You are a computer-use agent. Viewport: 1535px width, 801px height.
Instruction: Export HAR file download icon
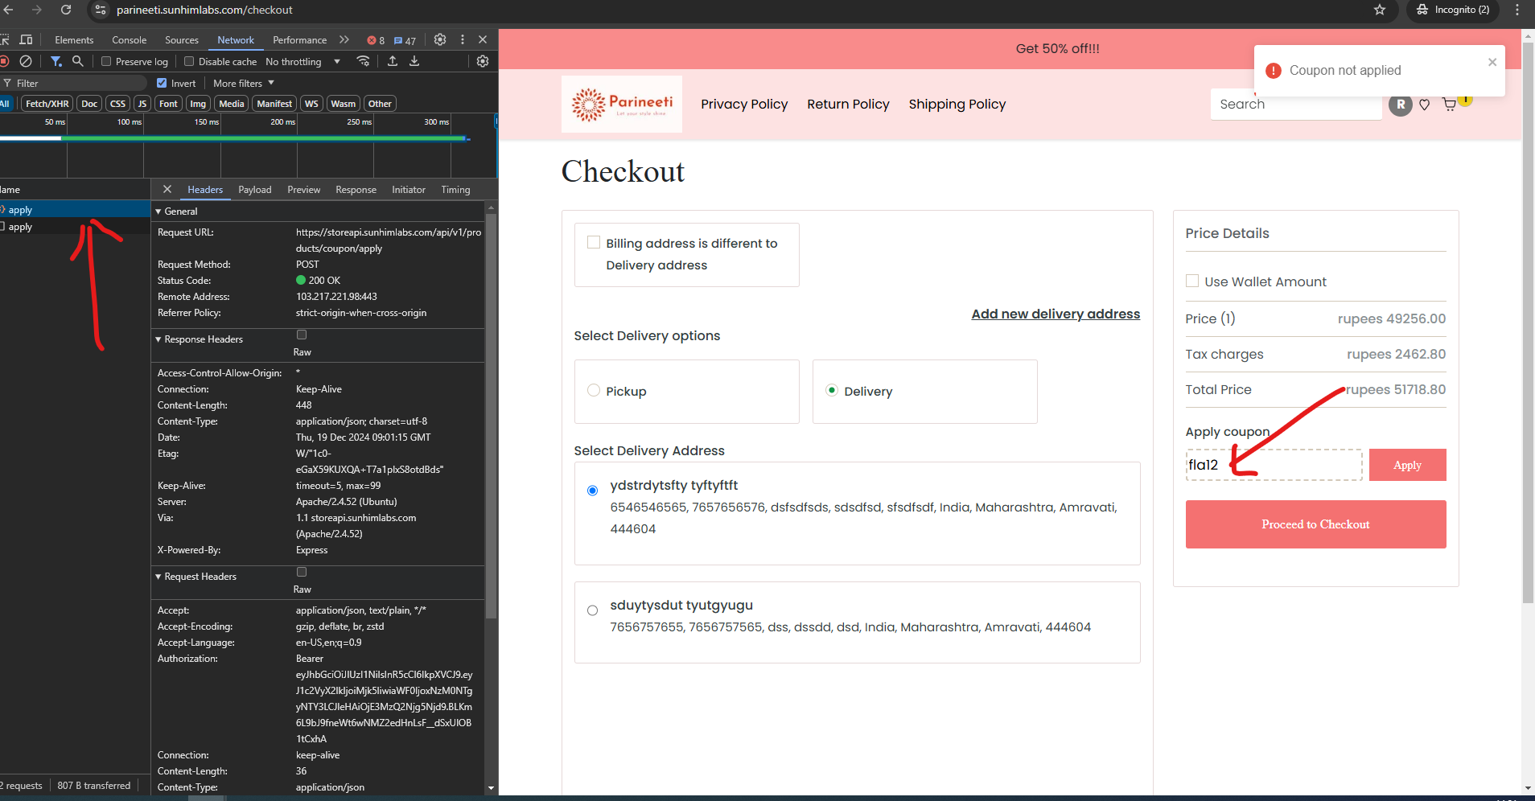(414, 61)
